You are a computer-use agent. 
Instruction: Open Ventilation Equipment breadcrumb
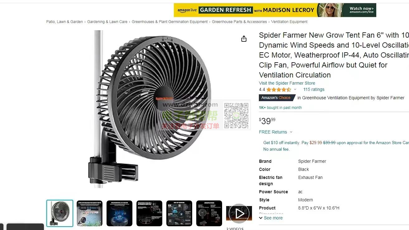coord(289,22)
